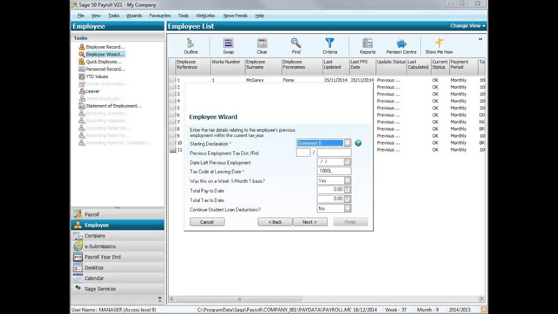The image size is (558, 314).
Task: Expand Week 1/Month 1 basis dropdown
Action: coord(347,181)
